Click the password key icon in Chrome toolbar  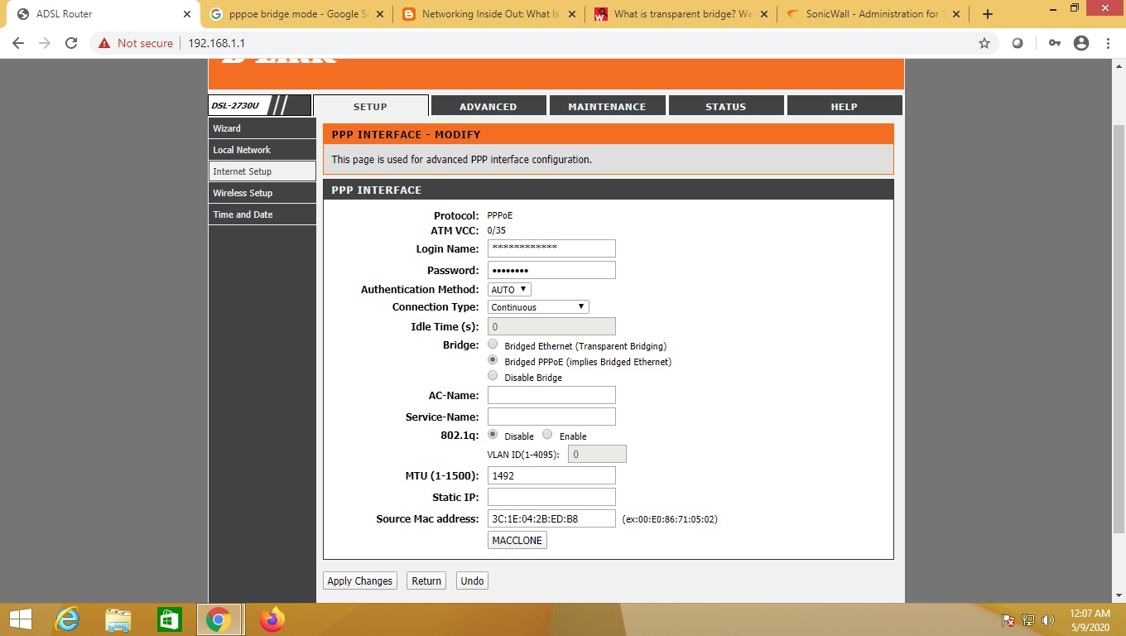point(1053,42)
